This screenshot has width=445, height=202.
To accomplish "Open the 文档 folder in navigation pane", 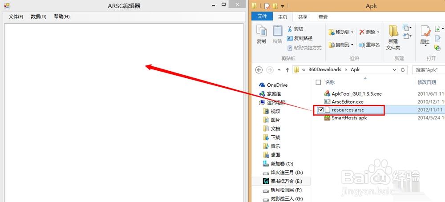I will pos(271,129).
